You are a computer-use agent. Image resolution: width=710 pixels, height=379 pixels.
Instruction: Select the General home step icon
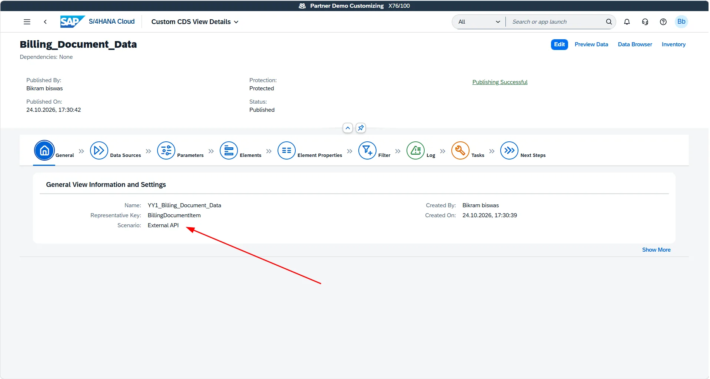pyautogui.click(x=44, y=150)
